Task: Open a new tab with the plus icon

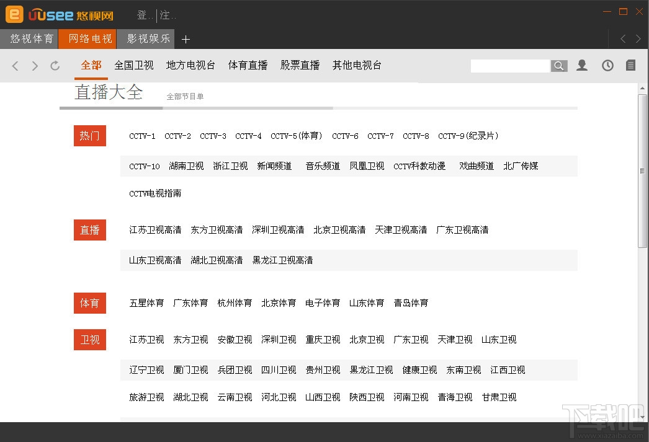Action: click(x=186, y=38)
